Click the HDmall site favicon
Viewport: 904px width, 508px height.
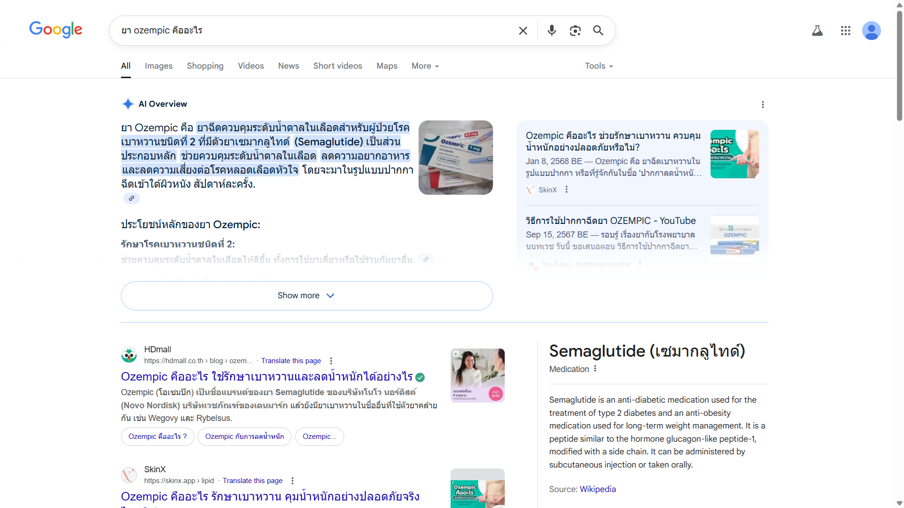(129, 355)
